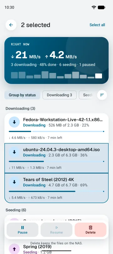The image size is (113, 254).
Task: Click the Pause button
Action: pos(23,230)
